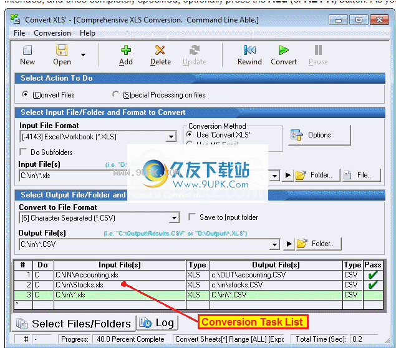This screenshot has height=348, width=396.
Task: Click output cell c:\in\stocks.CSV
Action: point(276,285)
